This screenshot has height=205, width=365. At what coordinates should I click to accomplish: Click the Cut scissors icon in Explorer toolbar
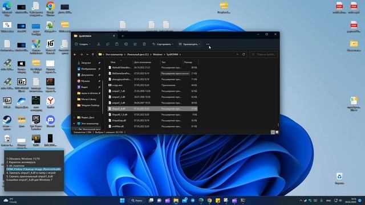point(99,44)
